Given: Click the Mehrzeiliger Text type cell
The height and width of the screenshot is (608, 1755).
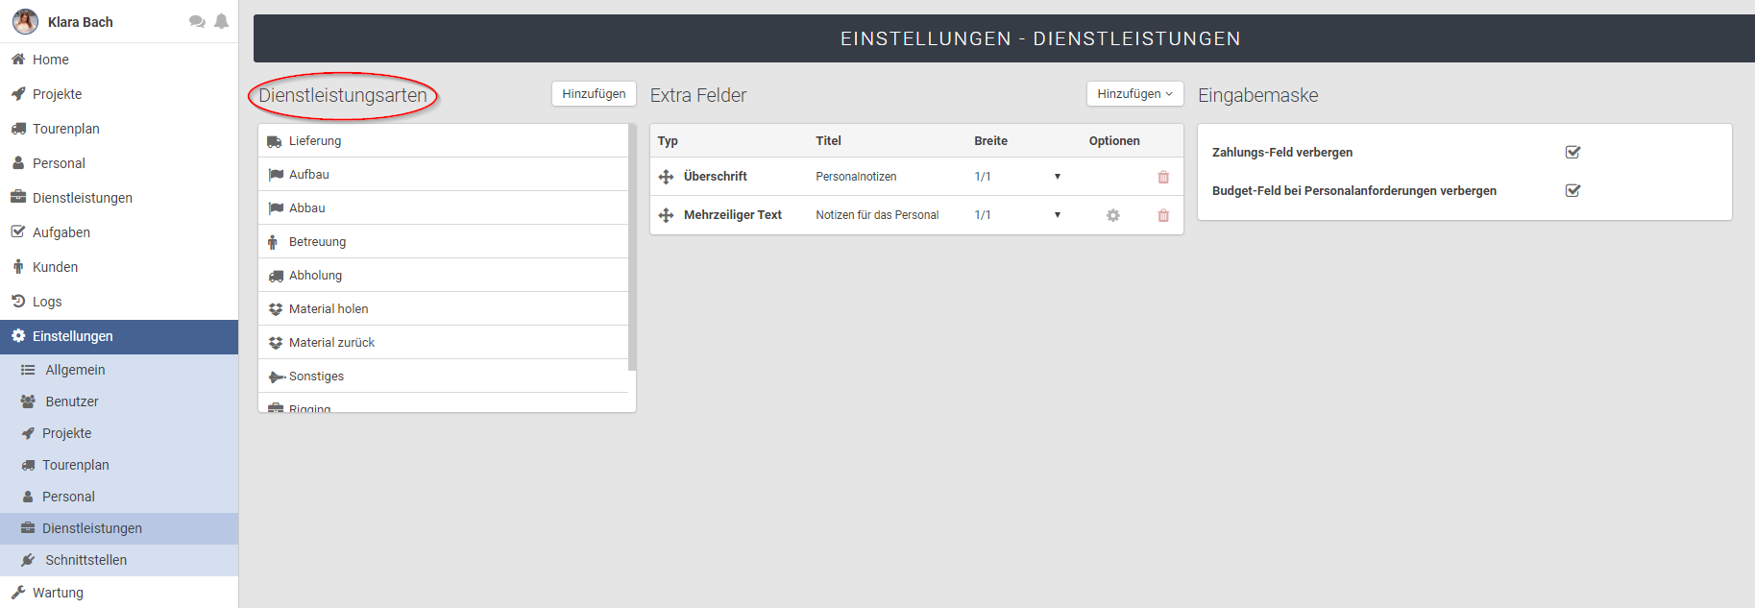Looking at the screenshot, I should (733, 215).
